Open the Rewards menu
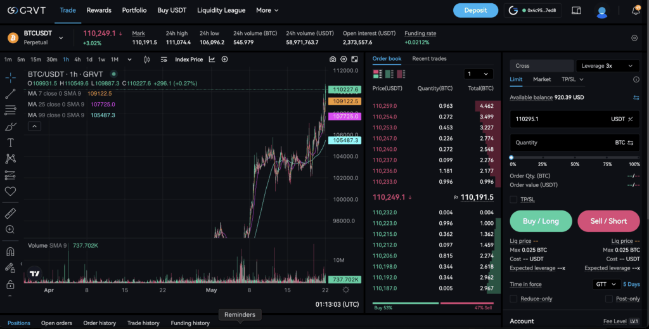Screen dimensions: 649x329 [x=99, y=10]
